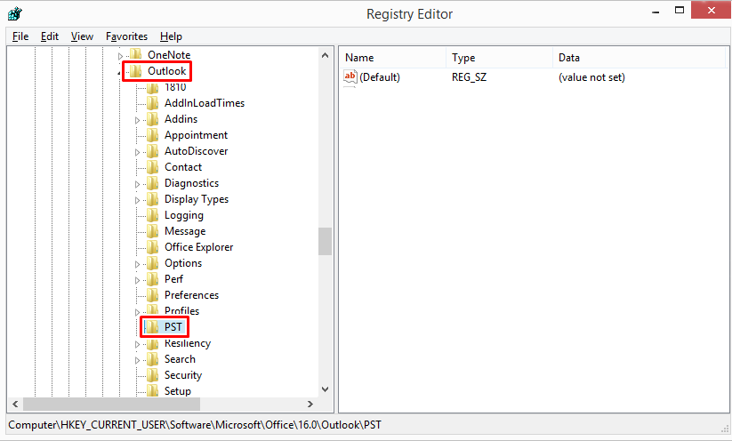The image size is (732, 441).
Task: Click the Setup folder icon
Action: tap(153, 390)
